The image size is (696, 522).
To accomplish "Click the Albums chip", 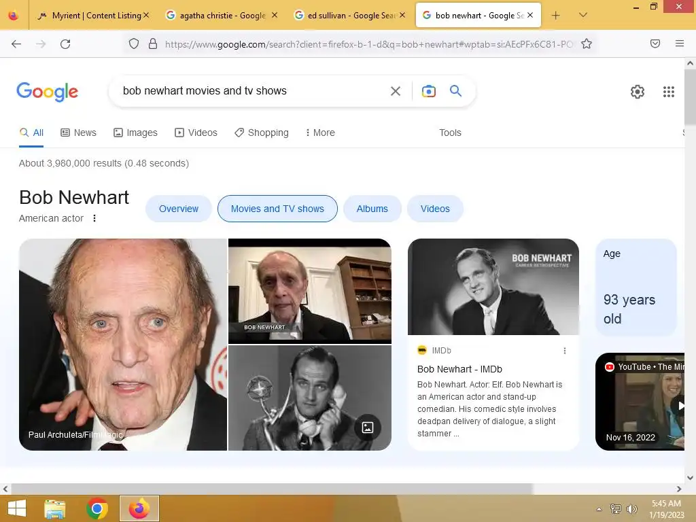I will coord(372,209).
